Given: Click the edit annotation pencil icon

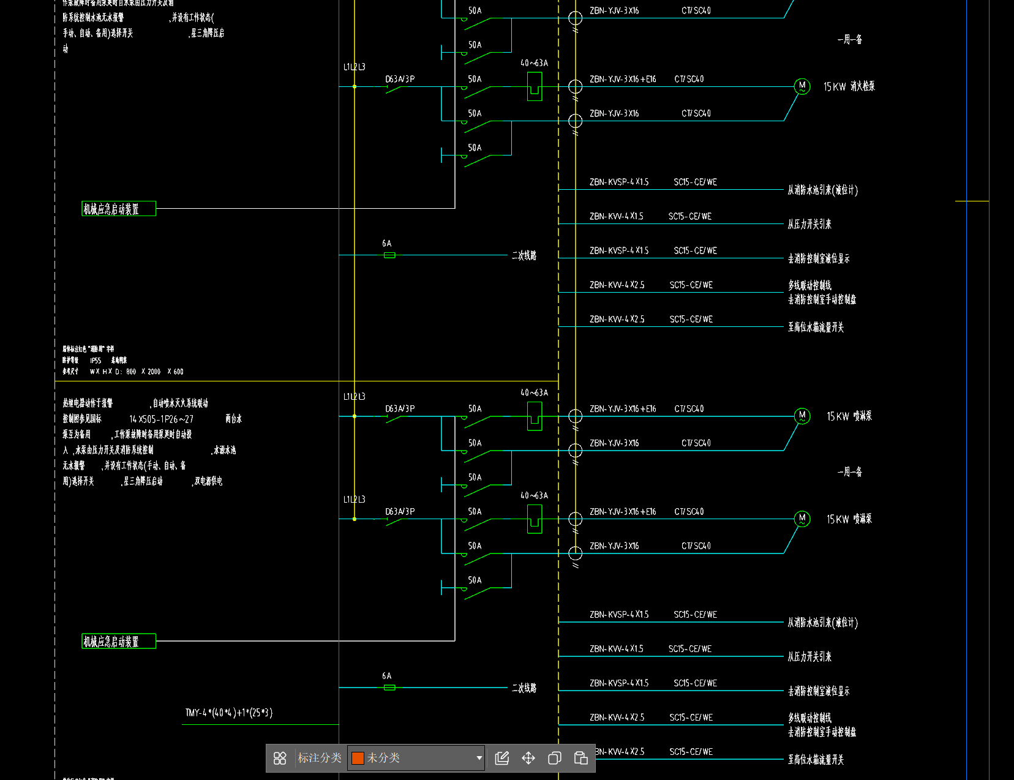Looking at the screenshot, I should (502, 758).
